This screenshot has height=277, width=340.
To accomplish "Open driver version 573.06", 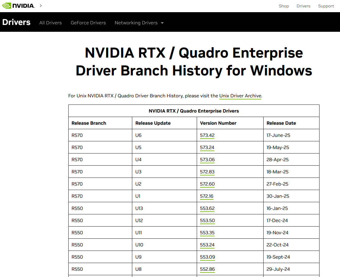I will coord(207,160).
